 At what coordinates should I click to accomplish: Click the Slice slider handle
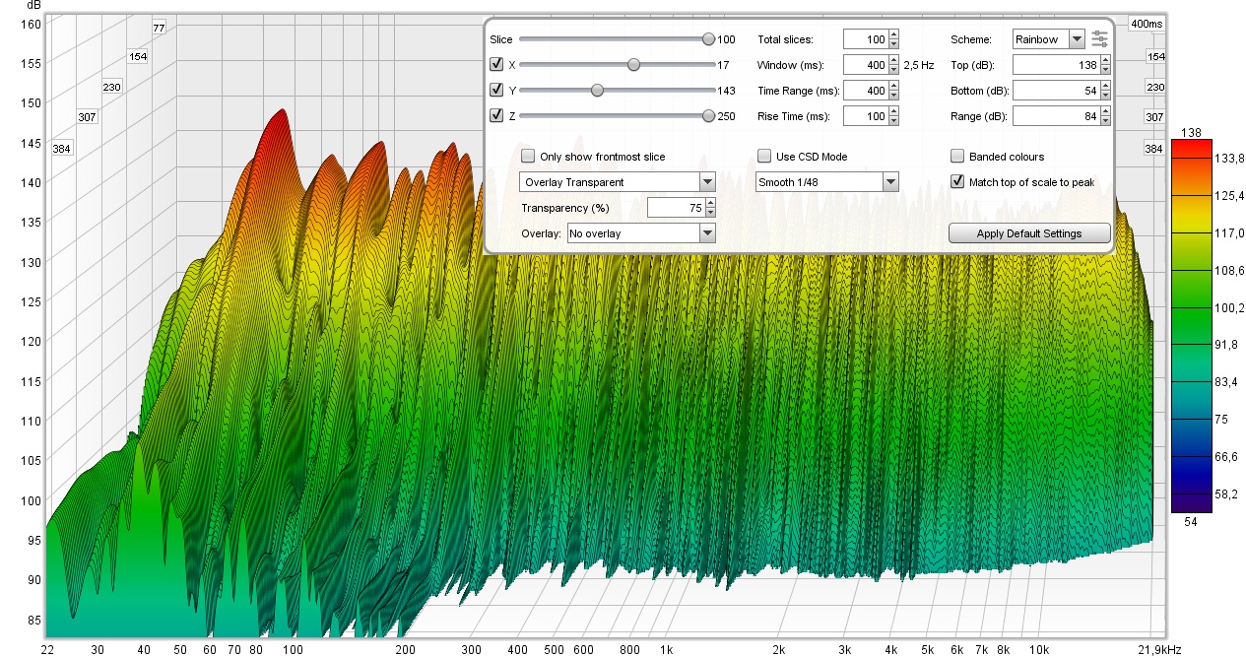click(x=708, y=39)
